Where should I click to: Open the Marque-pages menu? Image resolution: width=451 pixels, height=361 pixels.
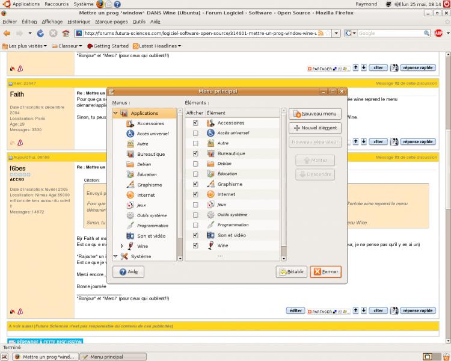[111, 22]
